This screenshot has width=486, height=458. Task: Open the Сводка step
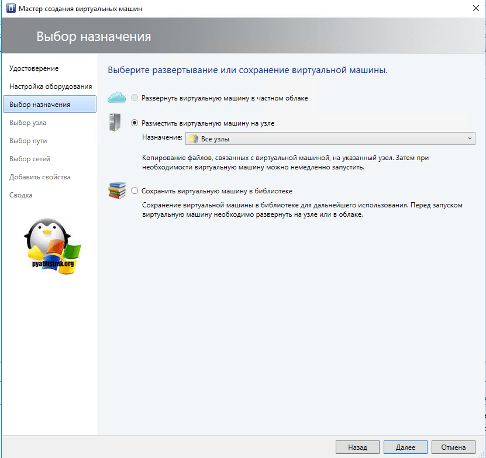pos(21,195)
